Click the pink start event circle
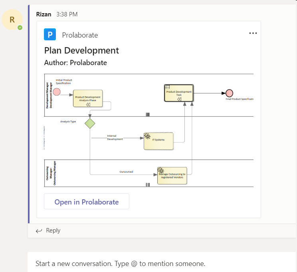Viewport: 297px width, 272px height. click(x=57, y=92)
